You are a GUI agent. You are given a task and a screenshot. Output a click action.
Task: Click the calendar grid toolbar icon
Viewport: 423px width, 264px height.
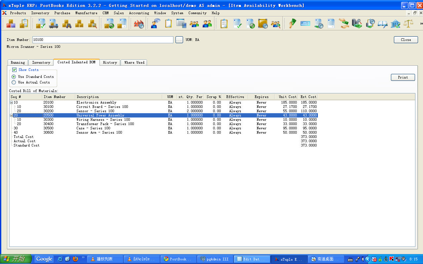[181, 24]
